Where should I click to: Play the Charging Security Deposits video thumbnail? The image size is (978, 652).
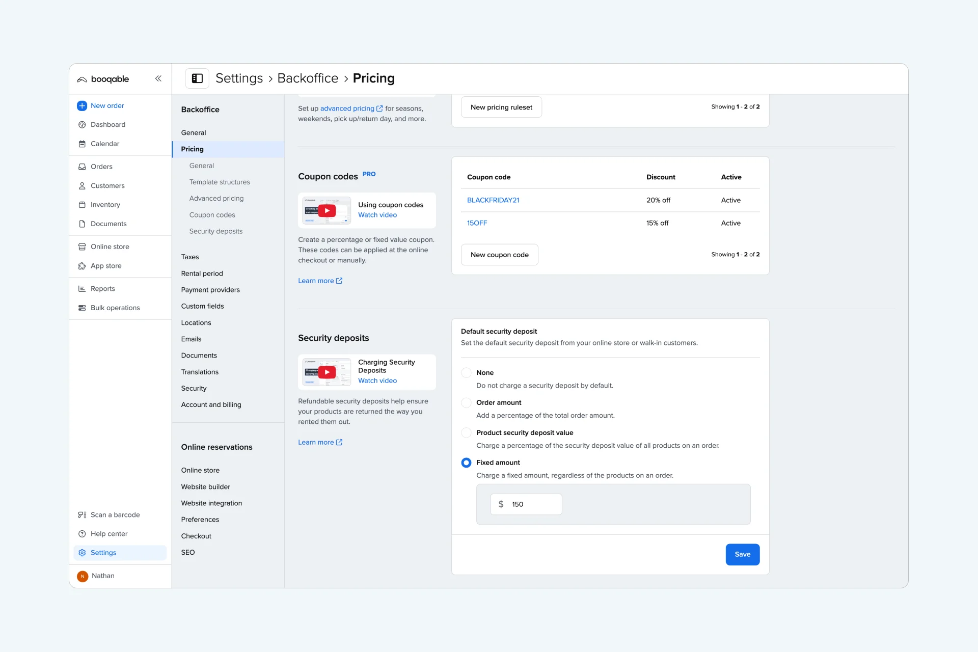[327, 372]
